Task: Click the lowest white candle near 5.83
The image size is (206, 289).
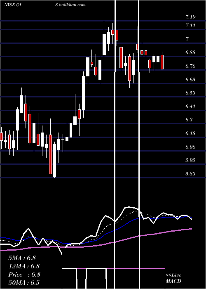Action: point(55,160)
